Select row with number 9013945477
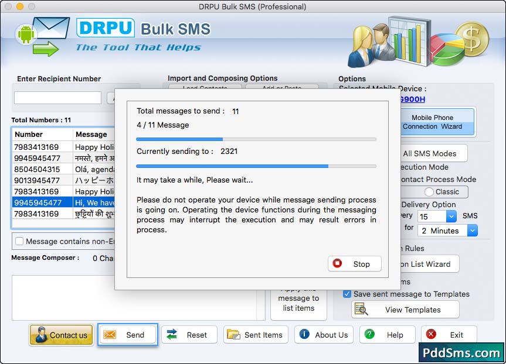 63,180
